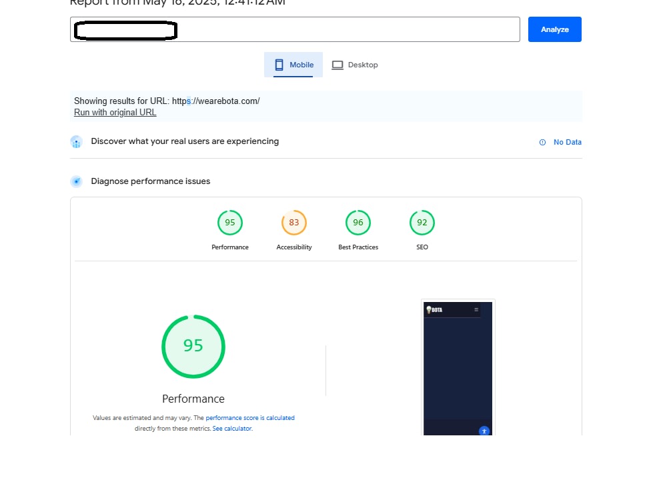This screenshot has width=667, height=500.
Task: Open the performance score is calculated link
Action: (250, 418)
